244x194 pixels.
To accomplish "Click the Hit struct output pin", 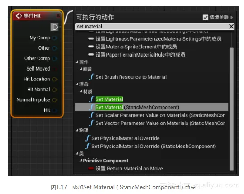I will (x=55, y=110).
